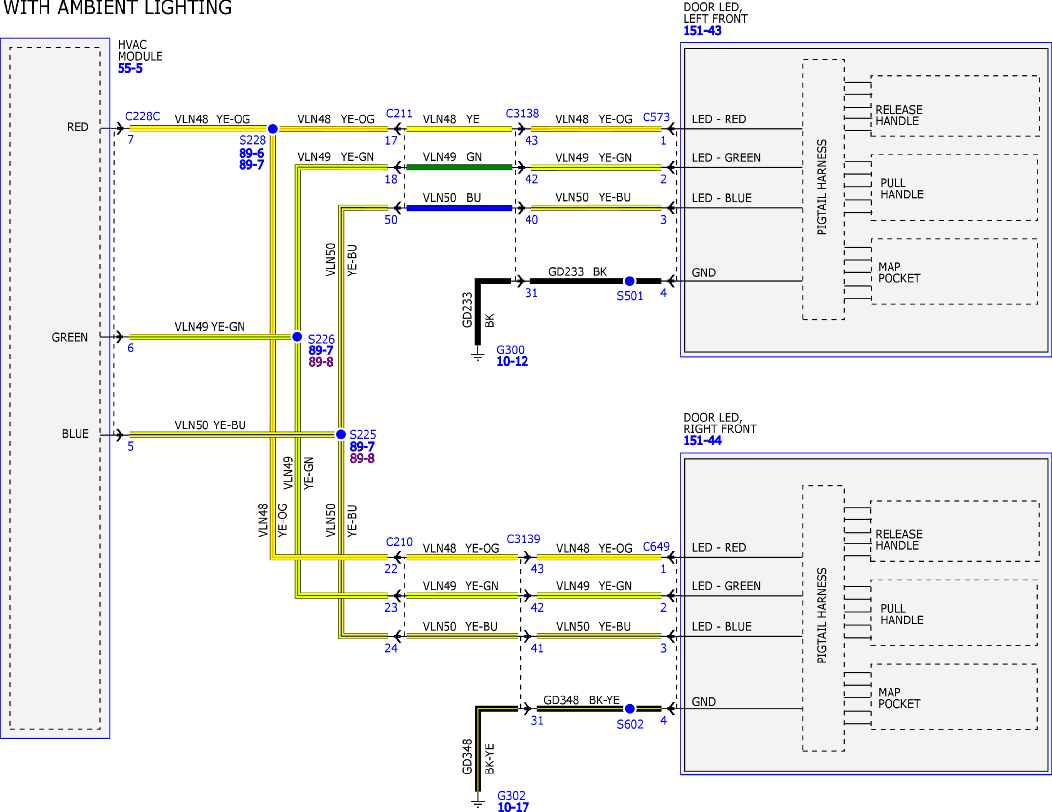Select the C3139 connector label
Image resolution: width=1052 pixels, height=812 pixels.
[523, 539]
